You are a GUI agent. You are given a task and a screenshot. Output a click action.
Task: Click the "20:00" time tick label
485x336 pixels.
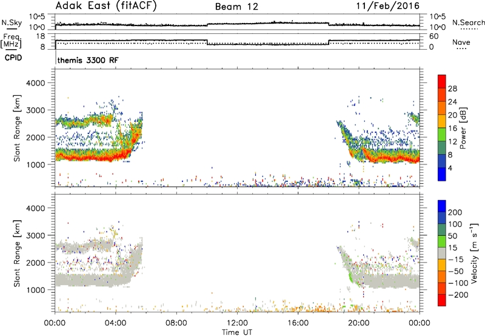(359, 323)
